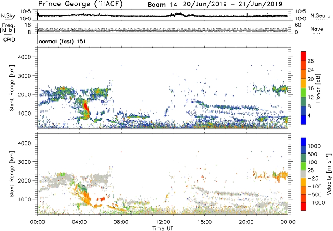The image size is (333, 231).
Task: Click the 'Nave' legend label
Action: (317, 29)
